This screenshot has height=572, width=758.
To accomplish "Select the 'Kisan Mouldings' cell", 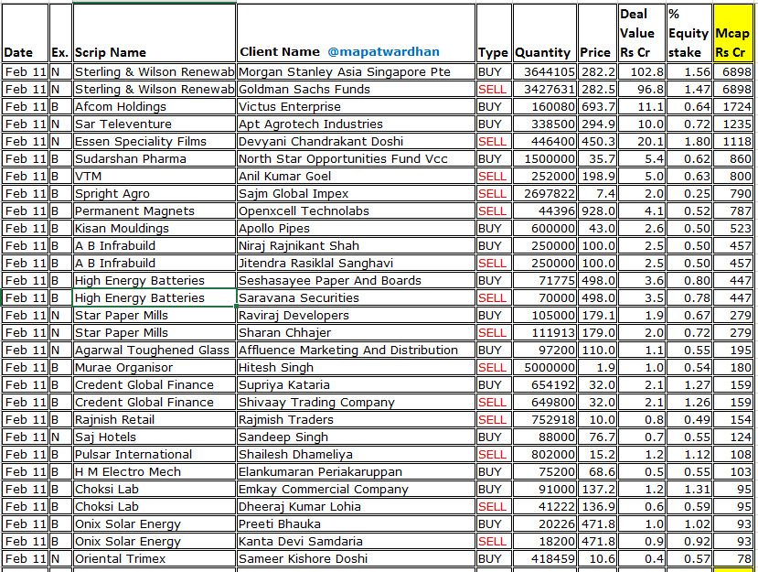I will coord(155,229).
